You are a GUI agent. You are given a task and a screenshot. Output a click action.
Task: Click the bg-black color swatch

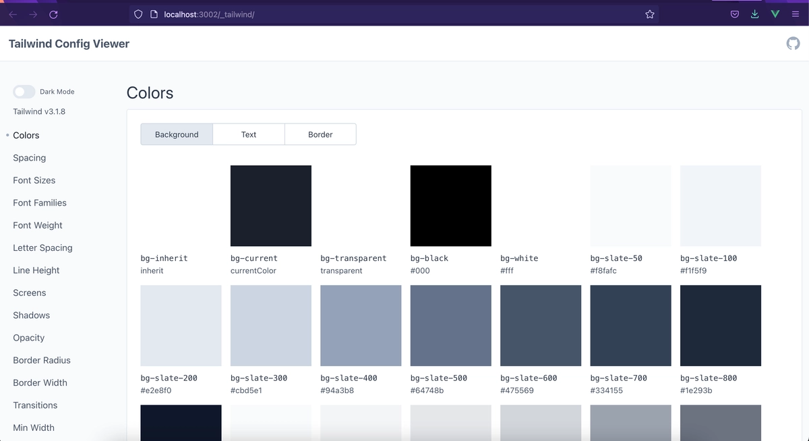click(450, 205)
